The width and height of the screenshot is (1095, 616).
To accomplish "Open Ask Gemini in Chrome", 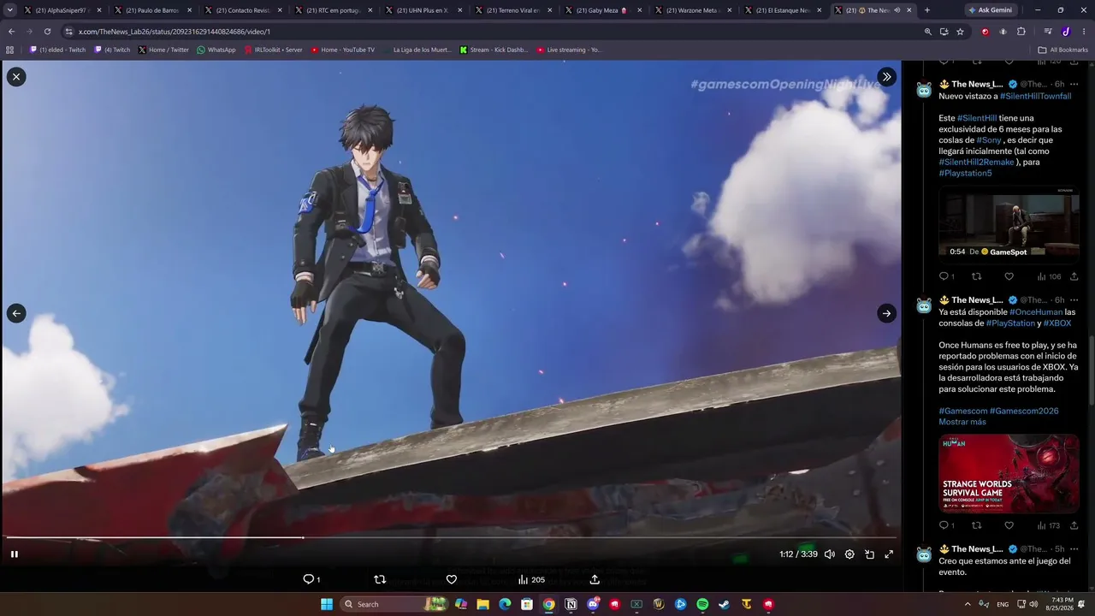I will pyautogui.click(x=991, y=10).
